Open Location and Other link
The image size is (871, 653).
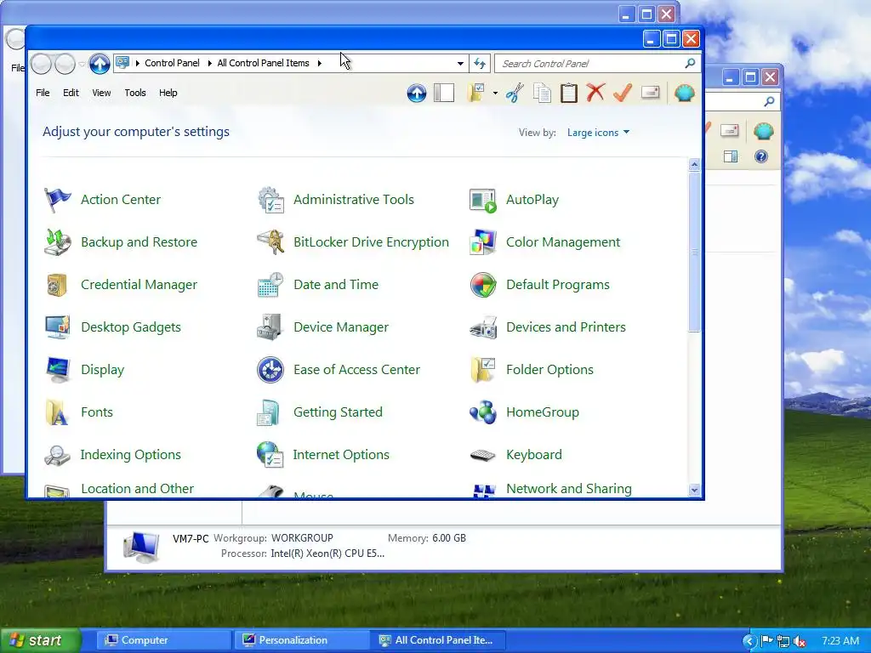coord(137,489)
